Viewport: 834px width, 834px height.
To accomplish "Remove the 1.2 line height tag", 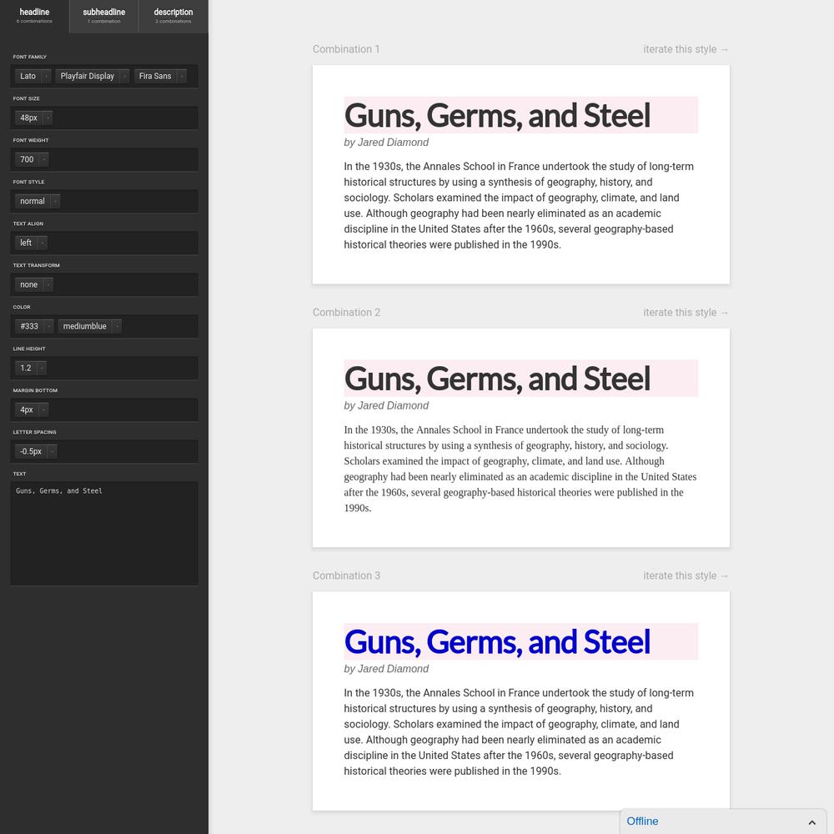I will point(42,368).
